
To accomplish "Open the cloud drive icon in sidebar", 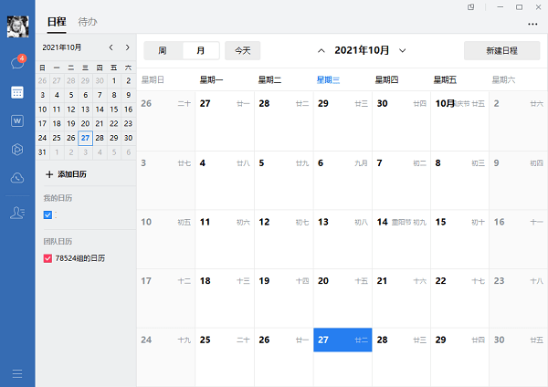I will point(16,178).
